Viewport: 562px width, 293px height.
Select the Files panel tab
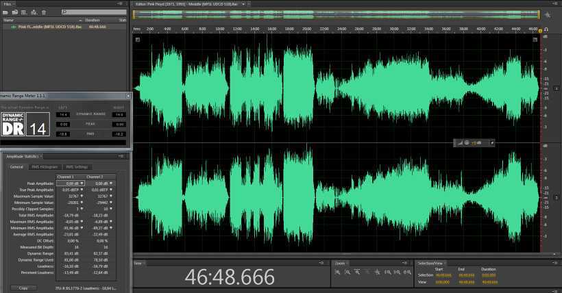coord(7,4)
